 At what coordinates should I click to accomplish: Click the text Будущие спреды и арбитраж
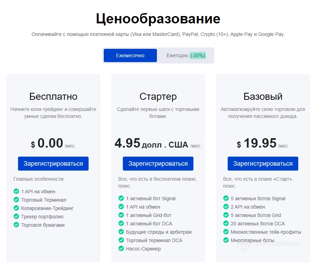[x=159, y=232]
